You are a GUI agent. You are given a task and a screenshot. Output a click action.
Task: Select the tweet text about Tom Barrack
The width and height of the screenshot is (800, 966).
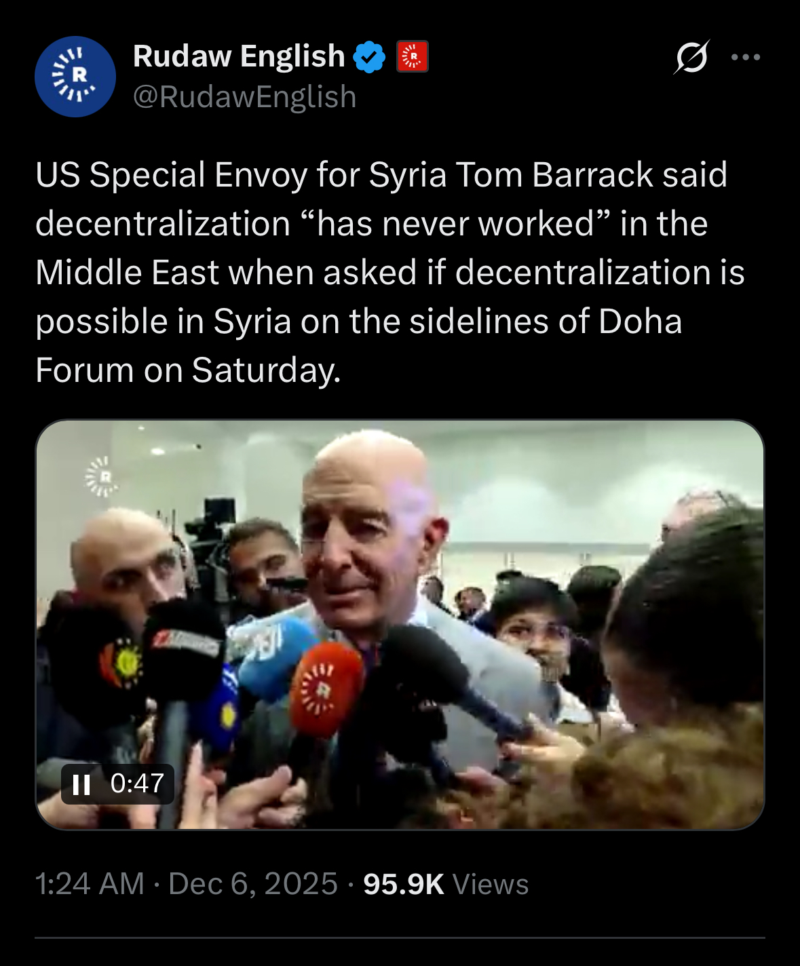click(390, 272)
